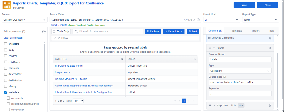Open the image demos page link

(x=62, y=72)
